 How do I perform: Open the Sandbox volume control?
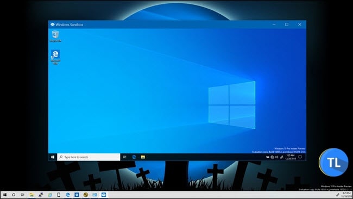point(276,157)
